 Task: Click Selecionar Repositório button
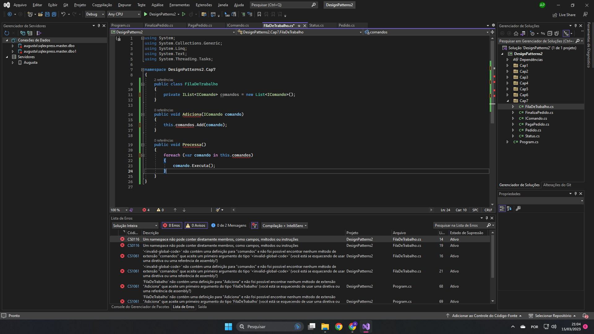(x=553, y=316)
